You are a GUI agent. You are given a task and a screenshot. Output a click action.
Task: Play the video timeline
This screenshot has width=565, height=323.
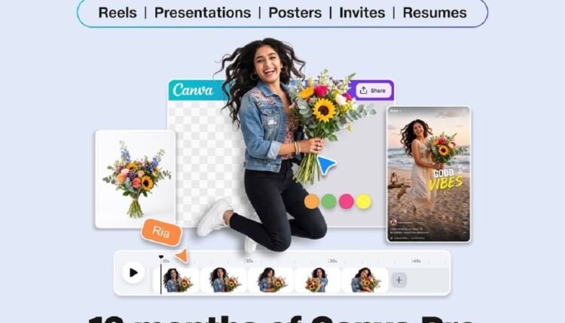click(133, 273)
